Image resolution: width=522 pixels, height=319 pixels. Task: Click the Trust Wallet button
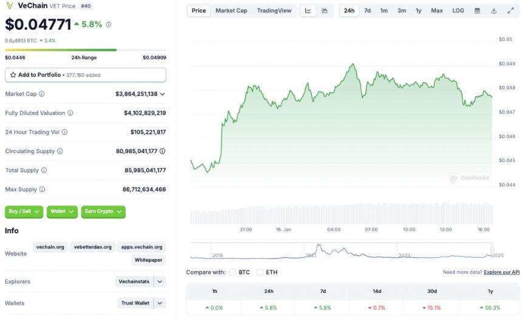click(135, 303)
